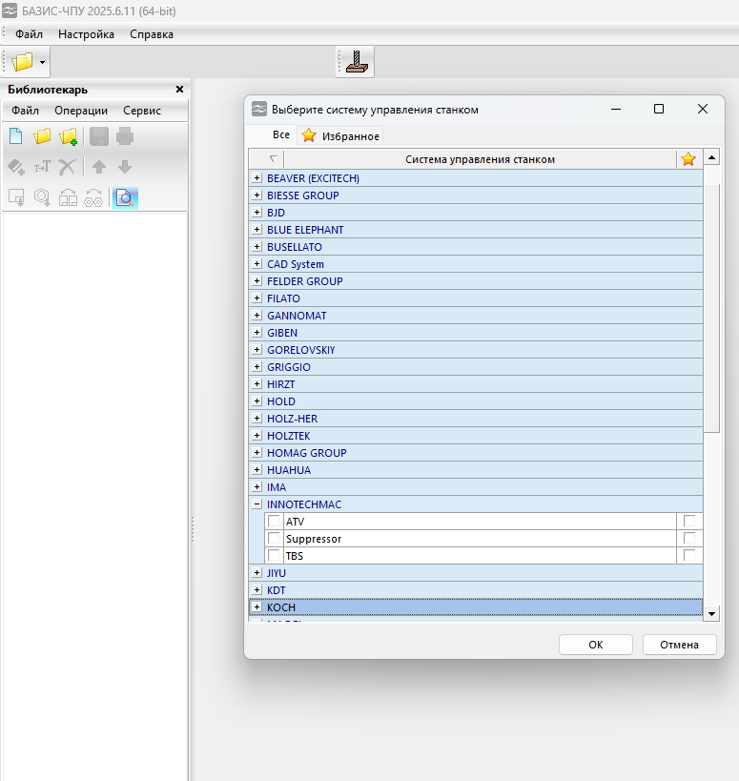
Task: Click the БАЗИС-ЧПУ app icon in title bar
Action: tap(10, 10)
